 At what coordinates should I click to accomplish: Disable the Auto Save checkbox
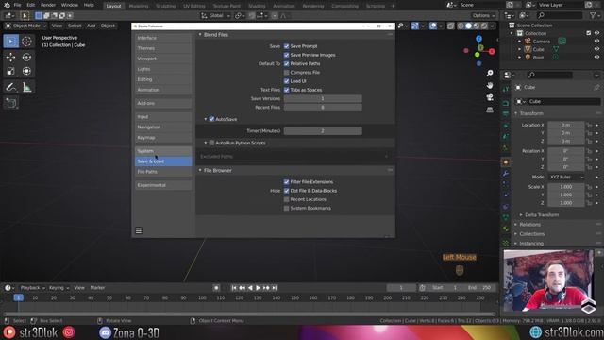(211, 119)
